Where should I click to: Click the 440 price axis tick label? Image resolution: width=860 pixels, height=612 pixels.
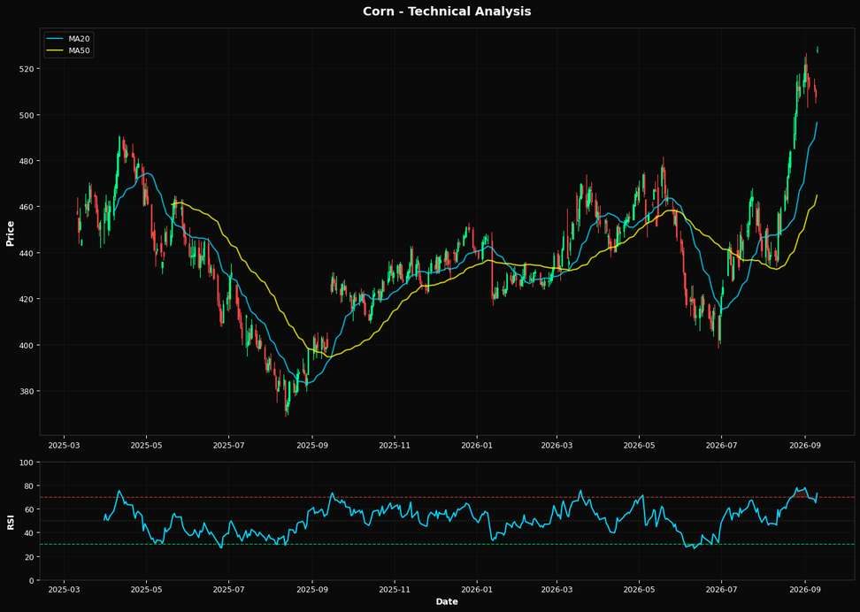(28, 253)
